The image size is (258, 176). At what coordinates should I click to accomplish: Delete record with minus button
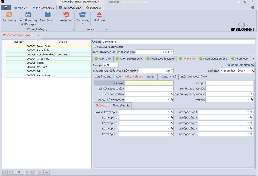47,172
